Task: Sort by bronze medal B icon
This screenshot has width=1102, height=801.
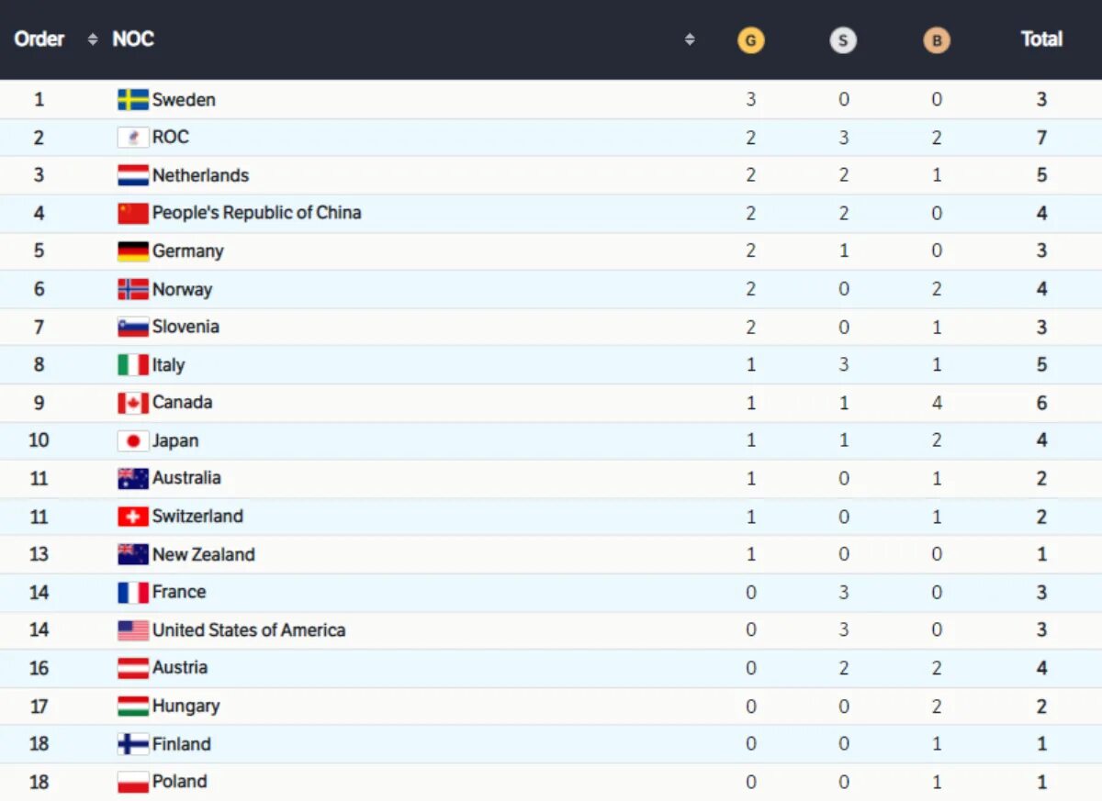Action: (937, 40)
